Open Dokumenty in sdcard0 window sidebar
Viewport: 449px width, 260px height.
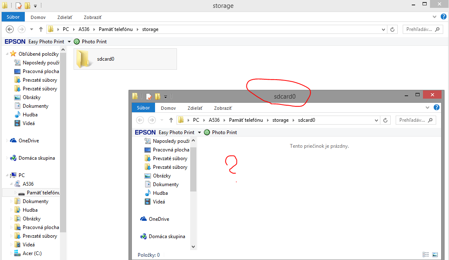point(165,184)
